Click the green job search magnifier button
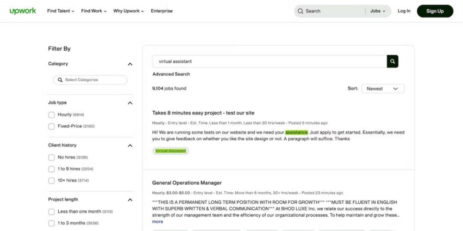463x231 pixels. [393, 61]
